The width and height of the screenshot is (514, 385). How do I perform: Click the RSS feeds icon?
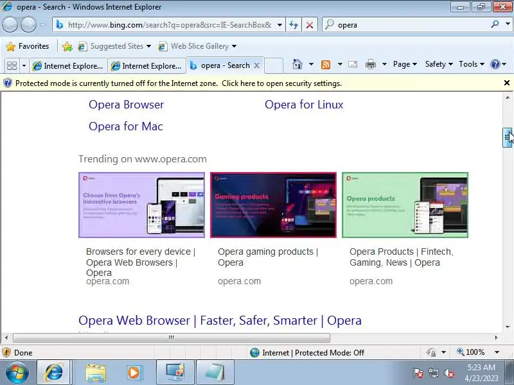click(326, 65)
